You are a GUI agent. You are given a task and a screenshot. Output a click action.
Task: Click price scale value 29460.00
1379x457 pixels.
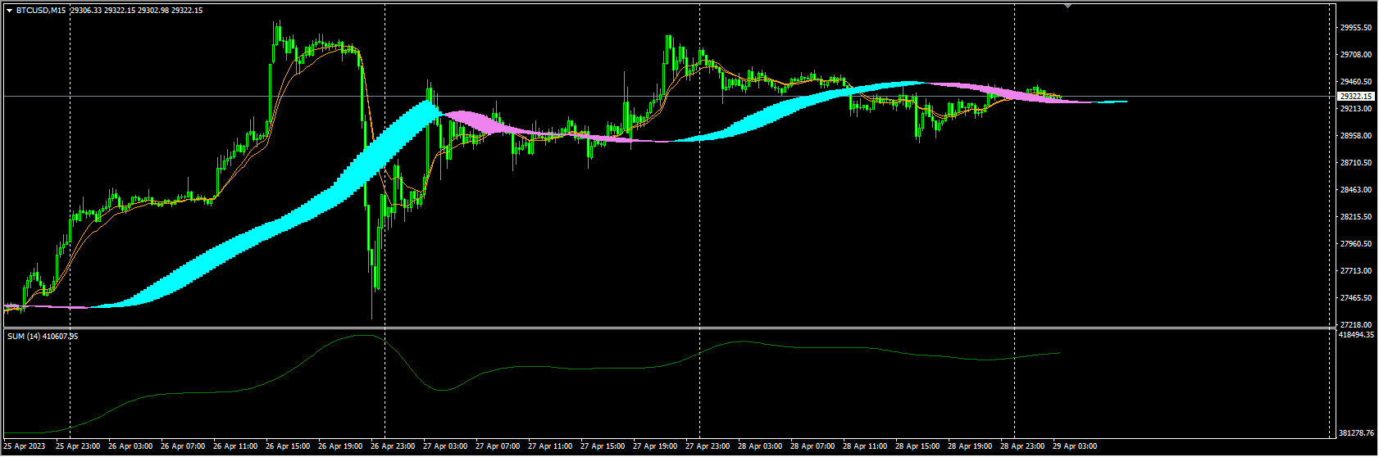point(1356,81)
